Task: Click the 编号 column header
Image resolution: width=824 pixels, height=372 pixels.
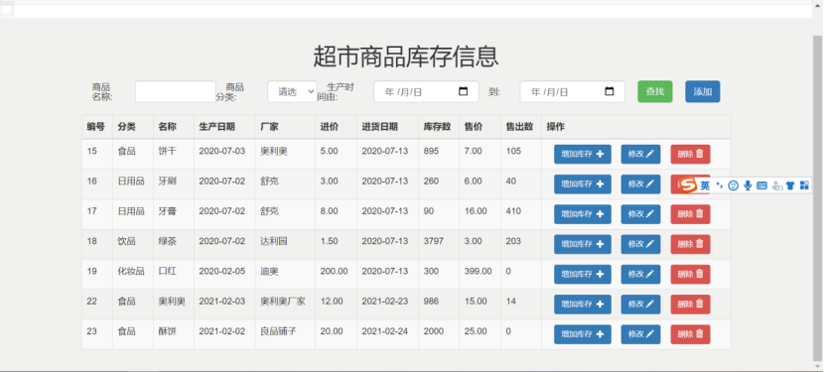Action: point(95,127)
